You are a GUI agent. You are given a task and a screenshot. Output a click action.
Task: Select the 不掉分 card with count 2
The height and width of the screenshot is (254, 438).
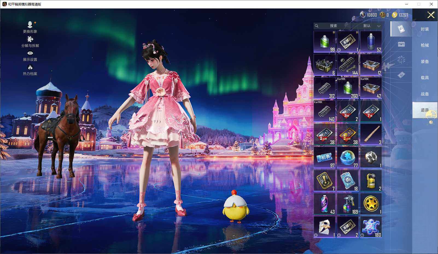coord(348,227)
